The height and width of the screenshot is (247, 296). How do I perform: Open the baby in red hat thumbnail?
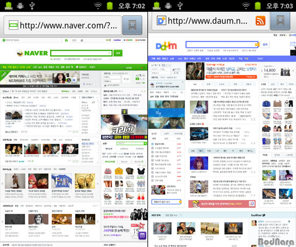[38, 181]
